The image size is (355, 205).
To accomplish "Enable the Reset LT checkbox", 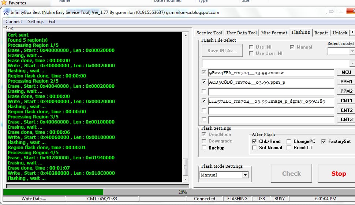I will [289, 148].
